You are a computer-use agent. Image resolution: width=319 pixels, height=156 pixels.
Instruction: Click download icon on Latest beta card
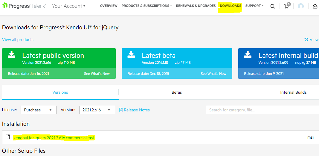pyautogui.click(x=131, y=55)
